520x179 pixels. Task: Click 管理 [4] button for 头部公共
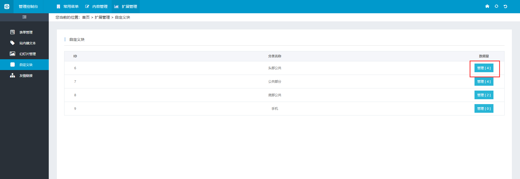pyautogui.click(x=484, y=68)
